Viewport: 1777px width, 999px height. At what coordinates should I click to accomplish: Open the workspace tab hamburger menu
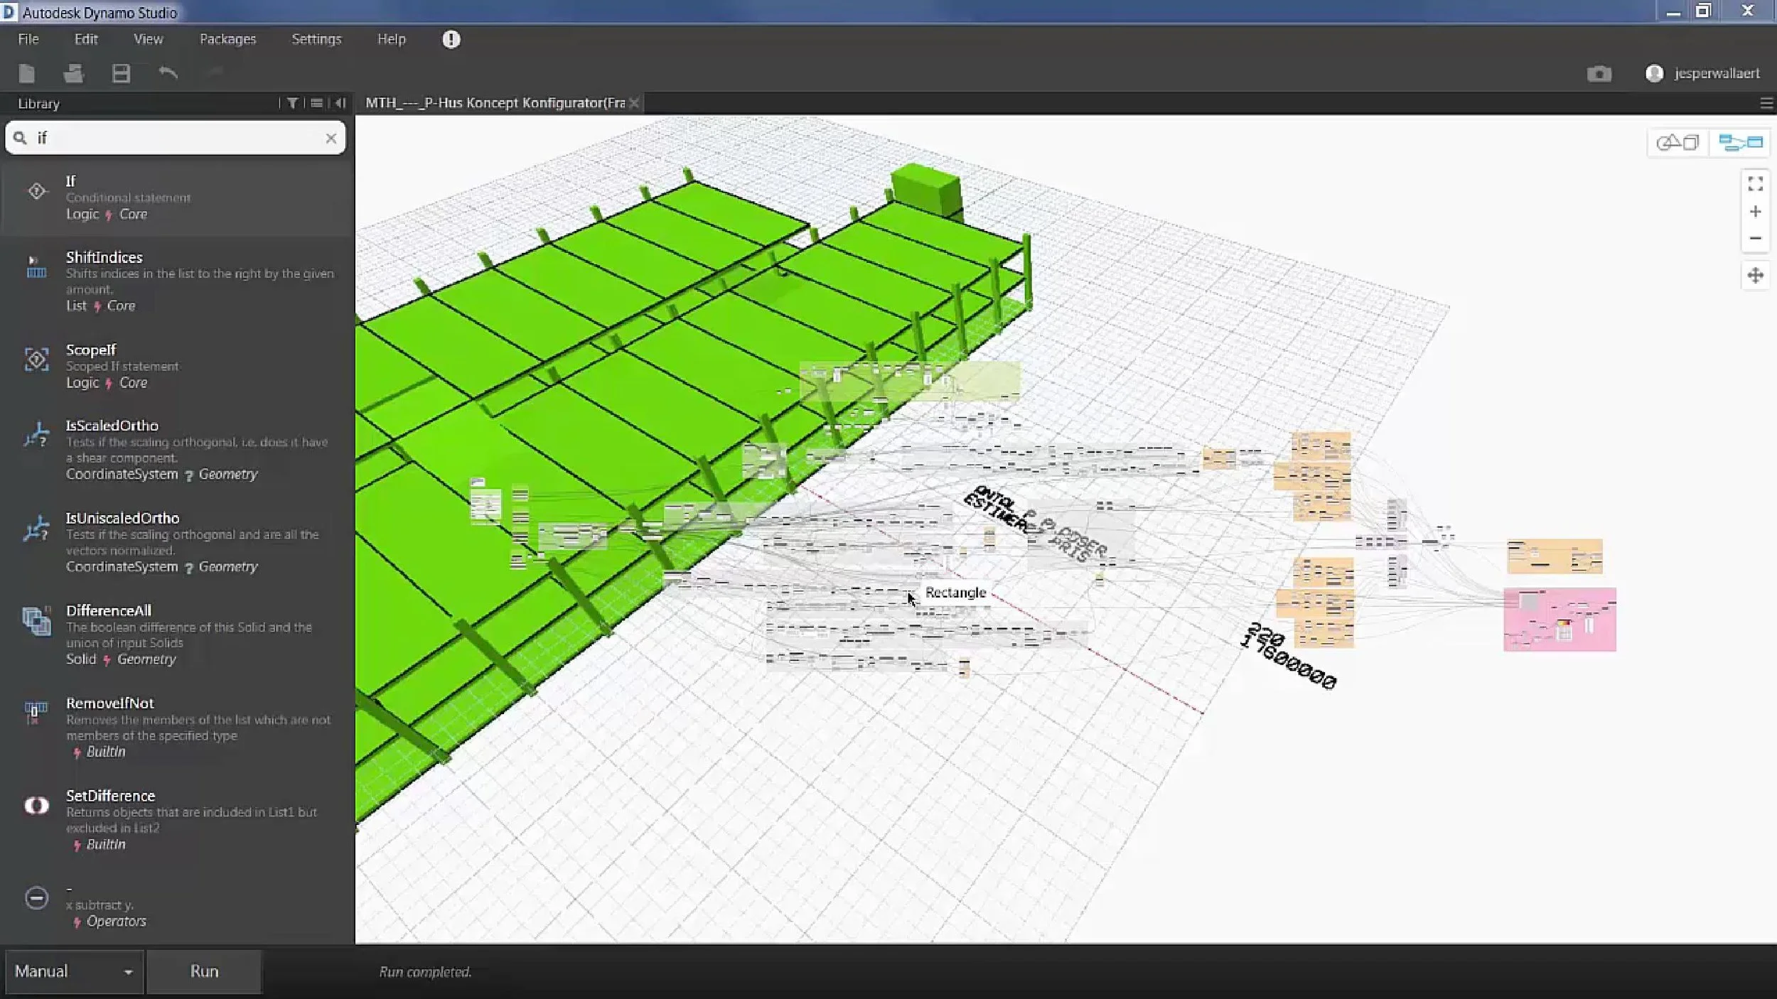pos(1766,104)
